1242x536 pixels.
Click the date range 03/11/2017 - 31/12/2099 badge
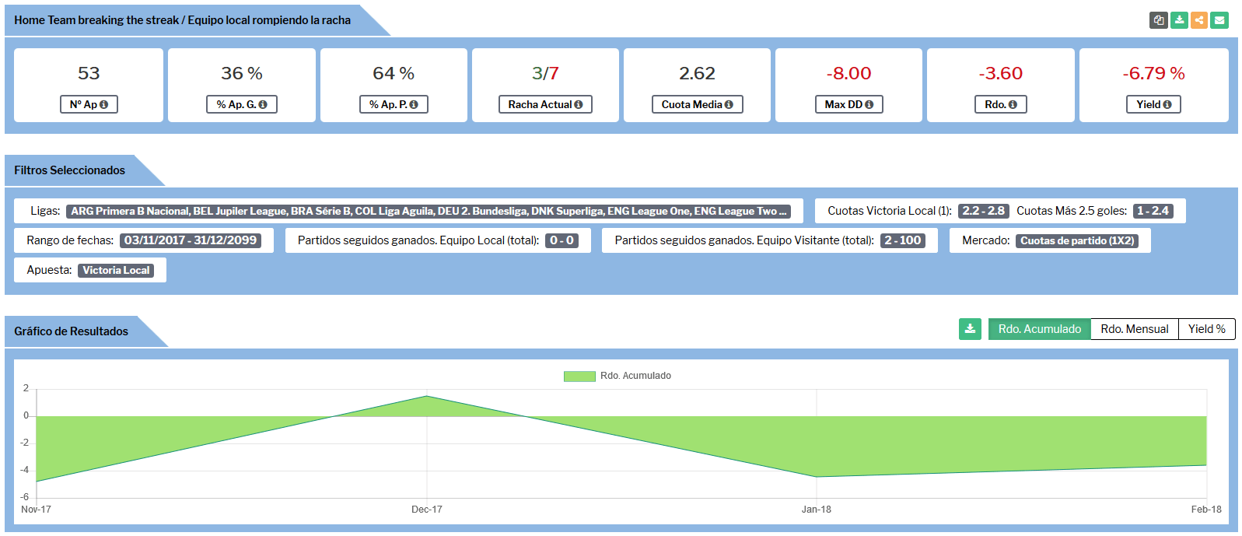(x=191, y=240)
